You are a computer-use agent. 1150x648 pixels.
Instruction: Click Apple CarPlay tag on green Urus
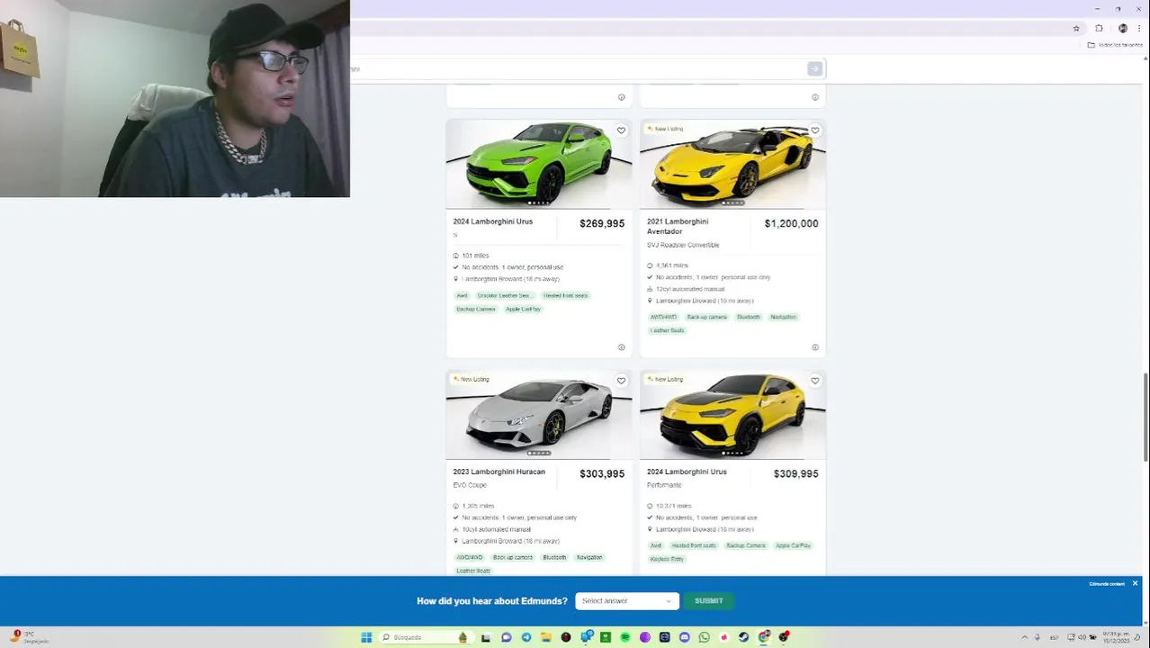point(523,309)
